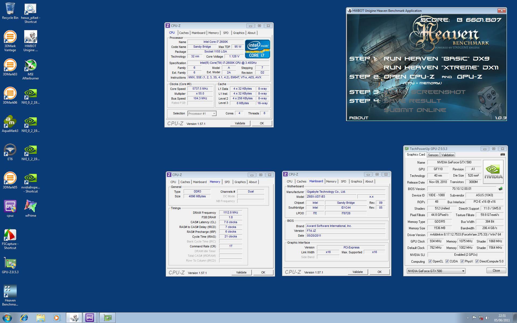
Task: Click the DRAM Frequency 1112.8 MHz field
Action: (230, 212)
